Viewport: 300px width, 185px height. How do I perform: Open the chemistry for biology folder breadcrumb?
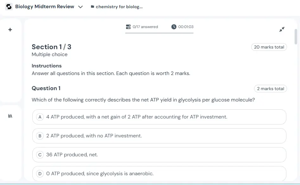119,7
